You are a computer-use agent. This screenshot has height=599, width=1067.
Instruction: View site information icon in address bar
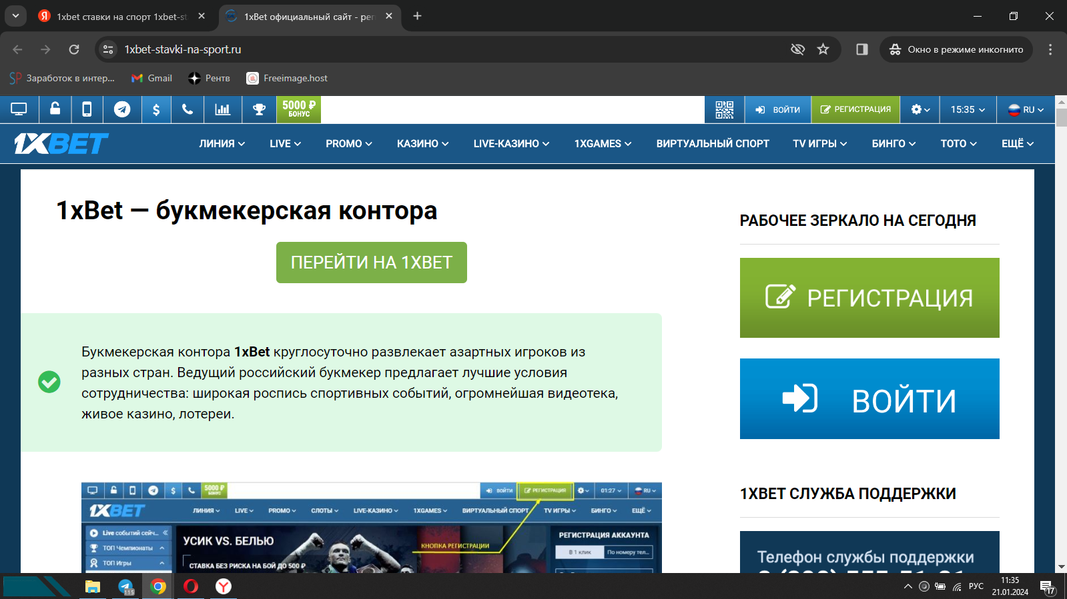(108, 49)
